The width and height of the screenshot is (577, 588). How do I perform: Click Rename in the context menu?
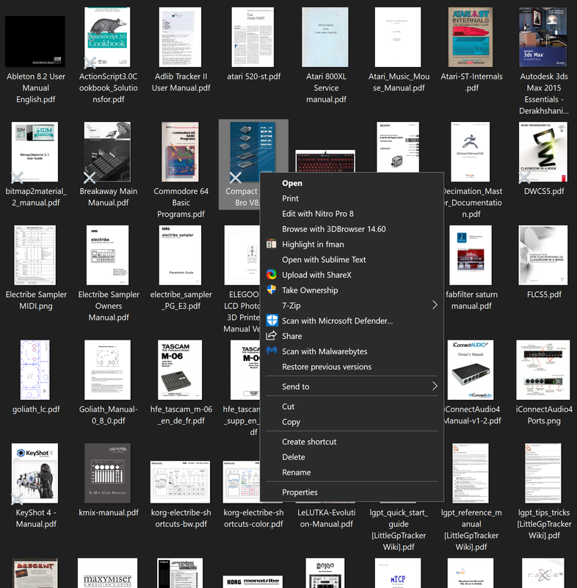click(296, 473)
